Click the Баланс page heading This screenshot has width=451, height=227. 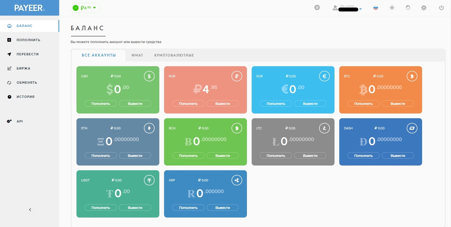point(87,28)
